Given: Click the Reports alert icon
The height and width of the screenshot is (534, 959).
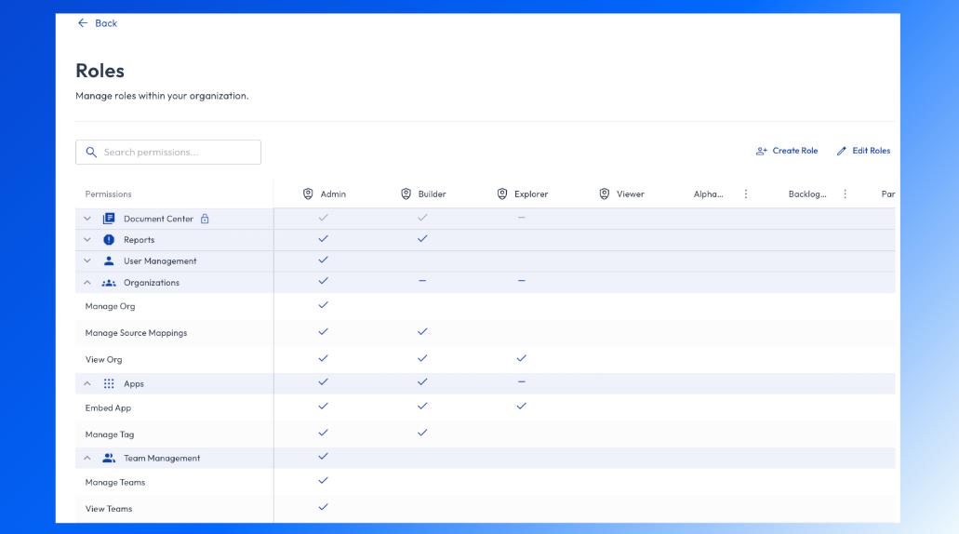Looking at the screenshot, I should click(x=109, y=240).
